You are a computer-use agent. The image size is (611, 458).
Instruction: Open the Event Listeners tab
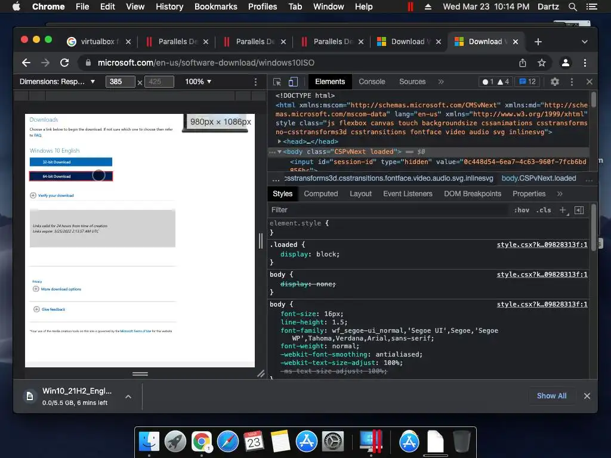[408, 194]
